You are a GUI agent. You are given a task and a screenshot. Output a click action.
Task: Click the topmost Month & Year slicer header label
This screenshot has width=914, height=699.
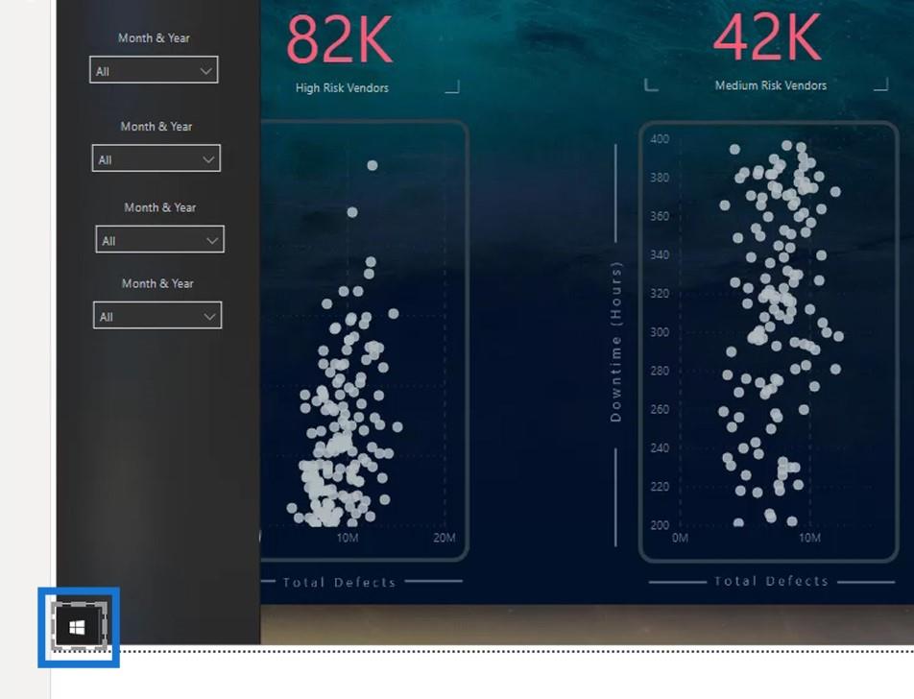pos(154,38)
